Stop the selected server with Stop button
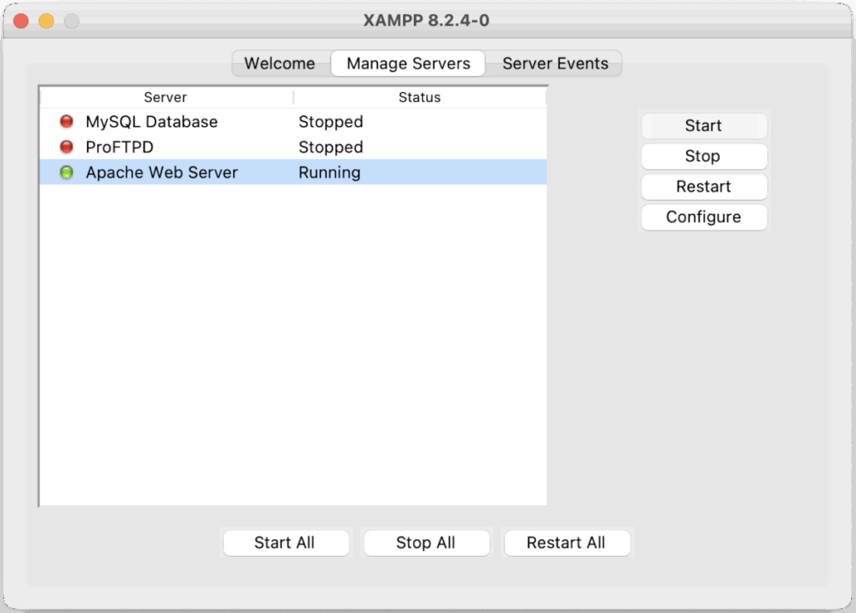The height and width of the screenshot is (613, 856). (x=703, y=156)
